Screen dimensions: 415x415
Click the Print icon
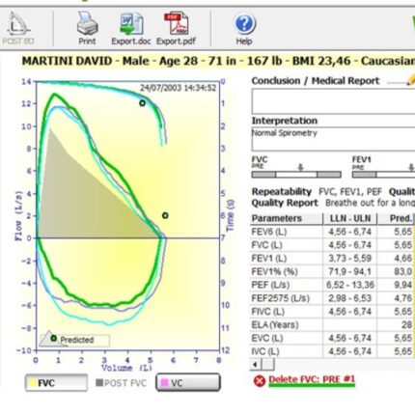87,28
